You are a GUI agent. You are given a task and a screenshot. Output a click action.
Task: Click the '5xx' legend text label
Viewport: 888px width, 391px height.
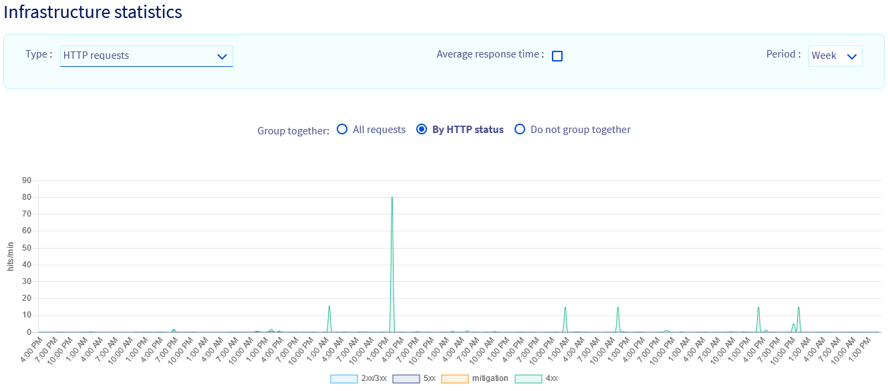[430, 378]
